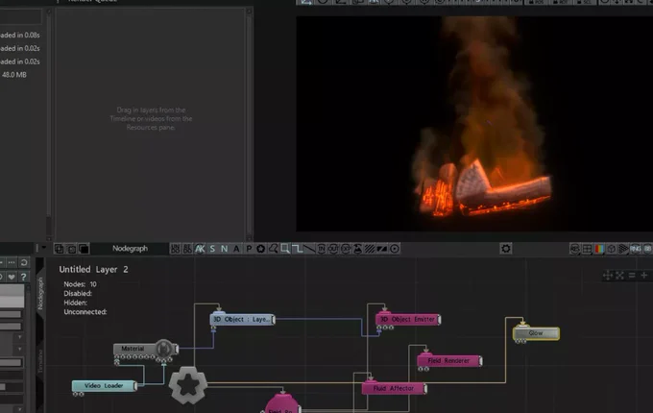This screenshot has width=653, height=413.
Task: Click the overlapping squares layout icon
Action: tap(60, 249)
